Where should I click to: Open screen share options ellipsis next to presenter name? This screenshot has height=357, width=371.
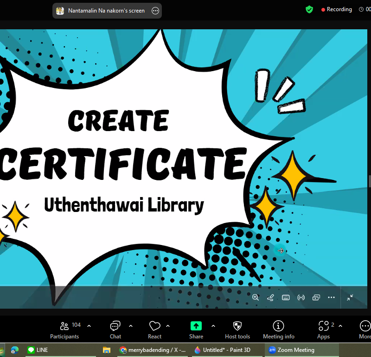point(155,11)
